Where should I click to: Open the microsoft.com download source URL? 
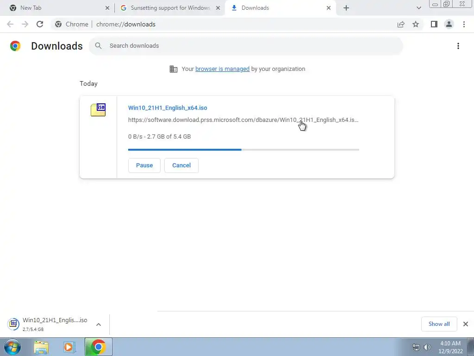[x=243, y=120]
